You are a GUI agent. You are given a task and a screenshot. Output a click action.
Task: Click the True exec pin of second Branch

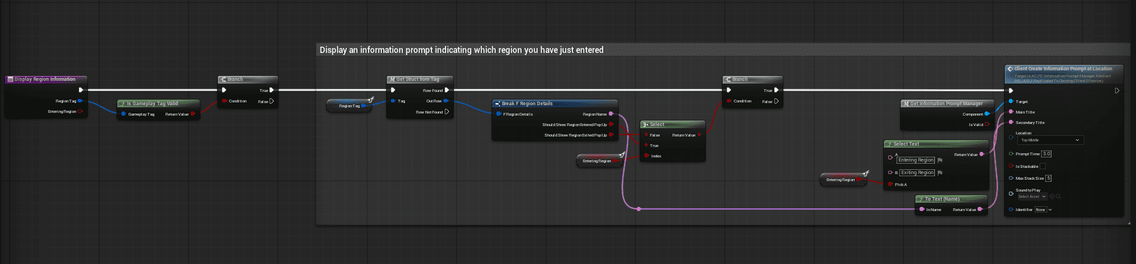coord(776,90)
